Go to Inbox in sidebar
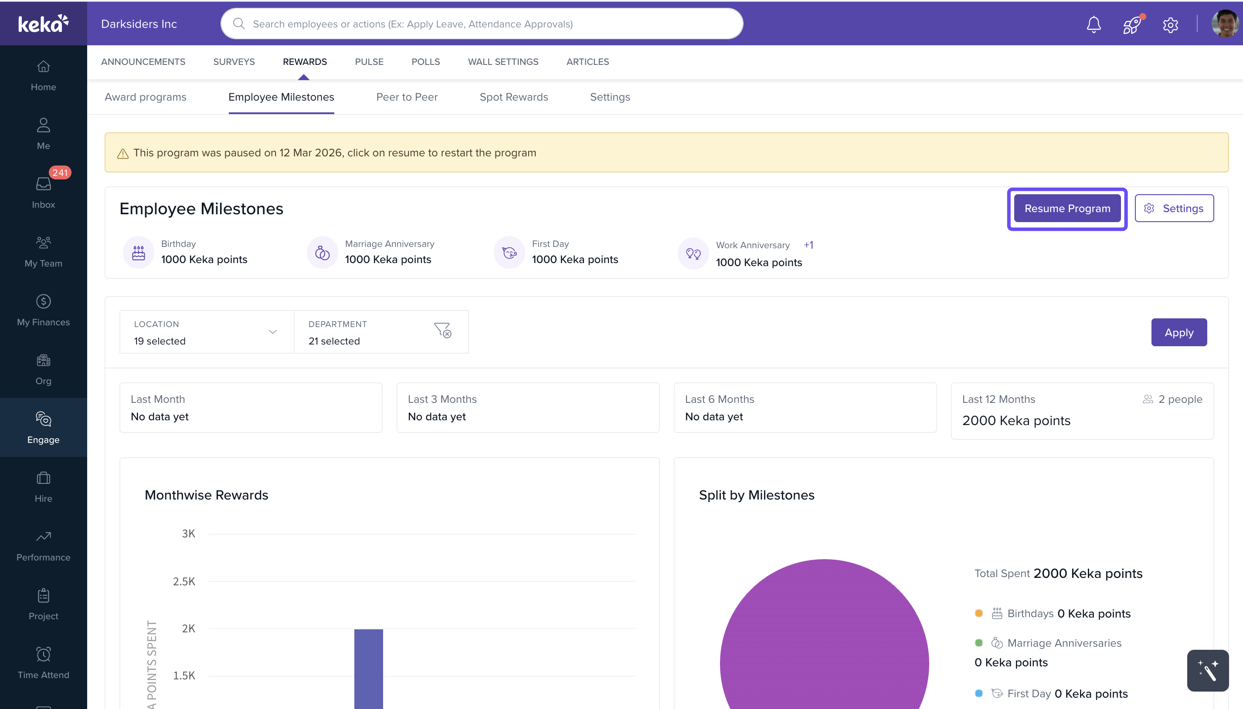Viewport: 1243px width, 709px height. [44, 192]
